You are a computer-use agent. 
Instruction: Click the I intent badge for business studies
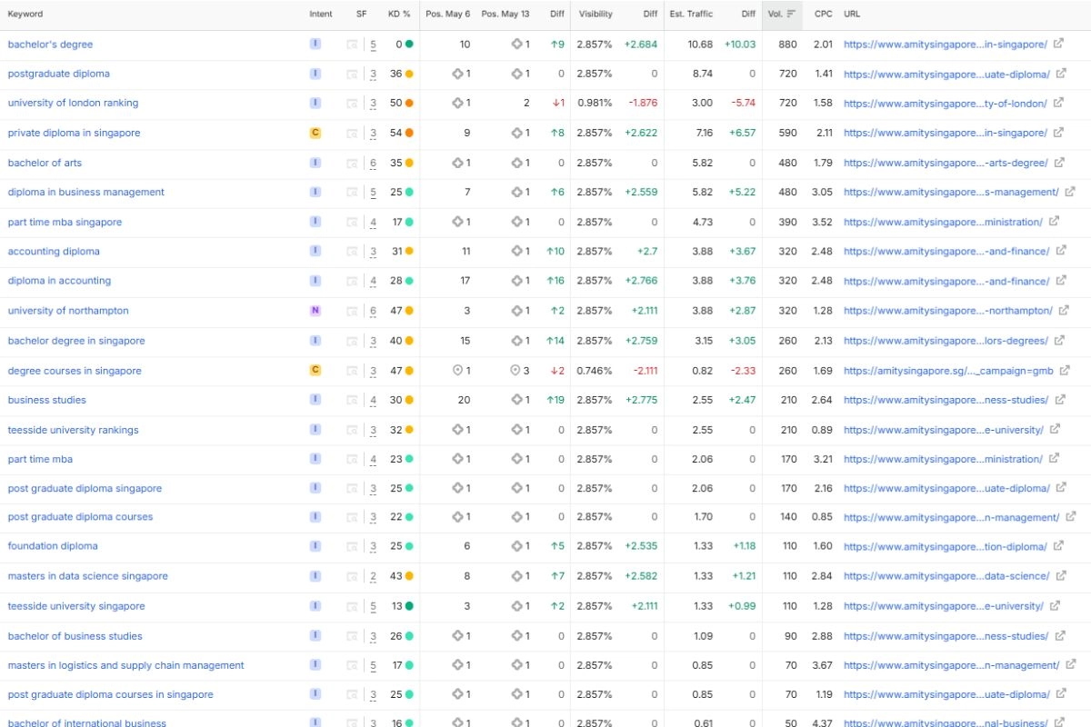pyautogui.click(x=315, y=399)
